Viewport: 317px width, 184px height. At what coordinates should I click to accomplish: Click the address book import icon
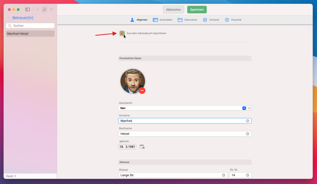(x=122, y=33)
